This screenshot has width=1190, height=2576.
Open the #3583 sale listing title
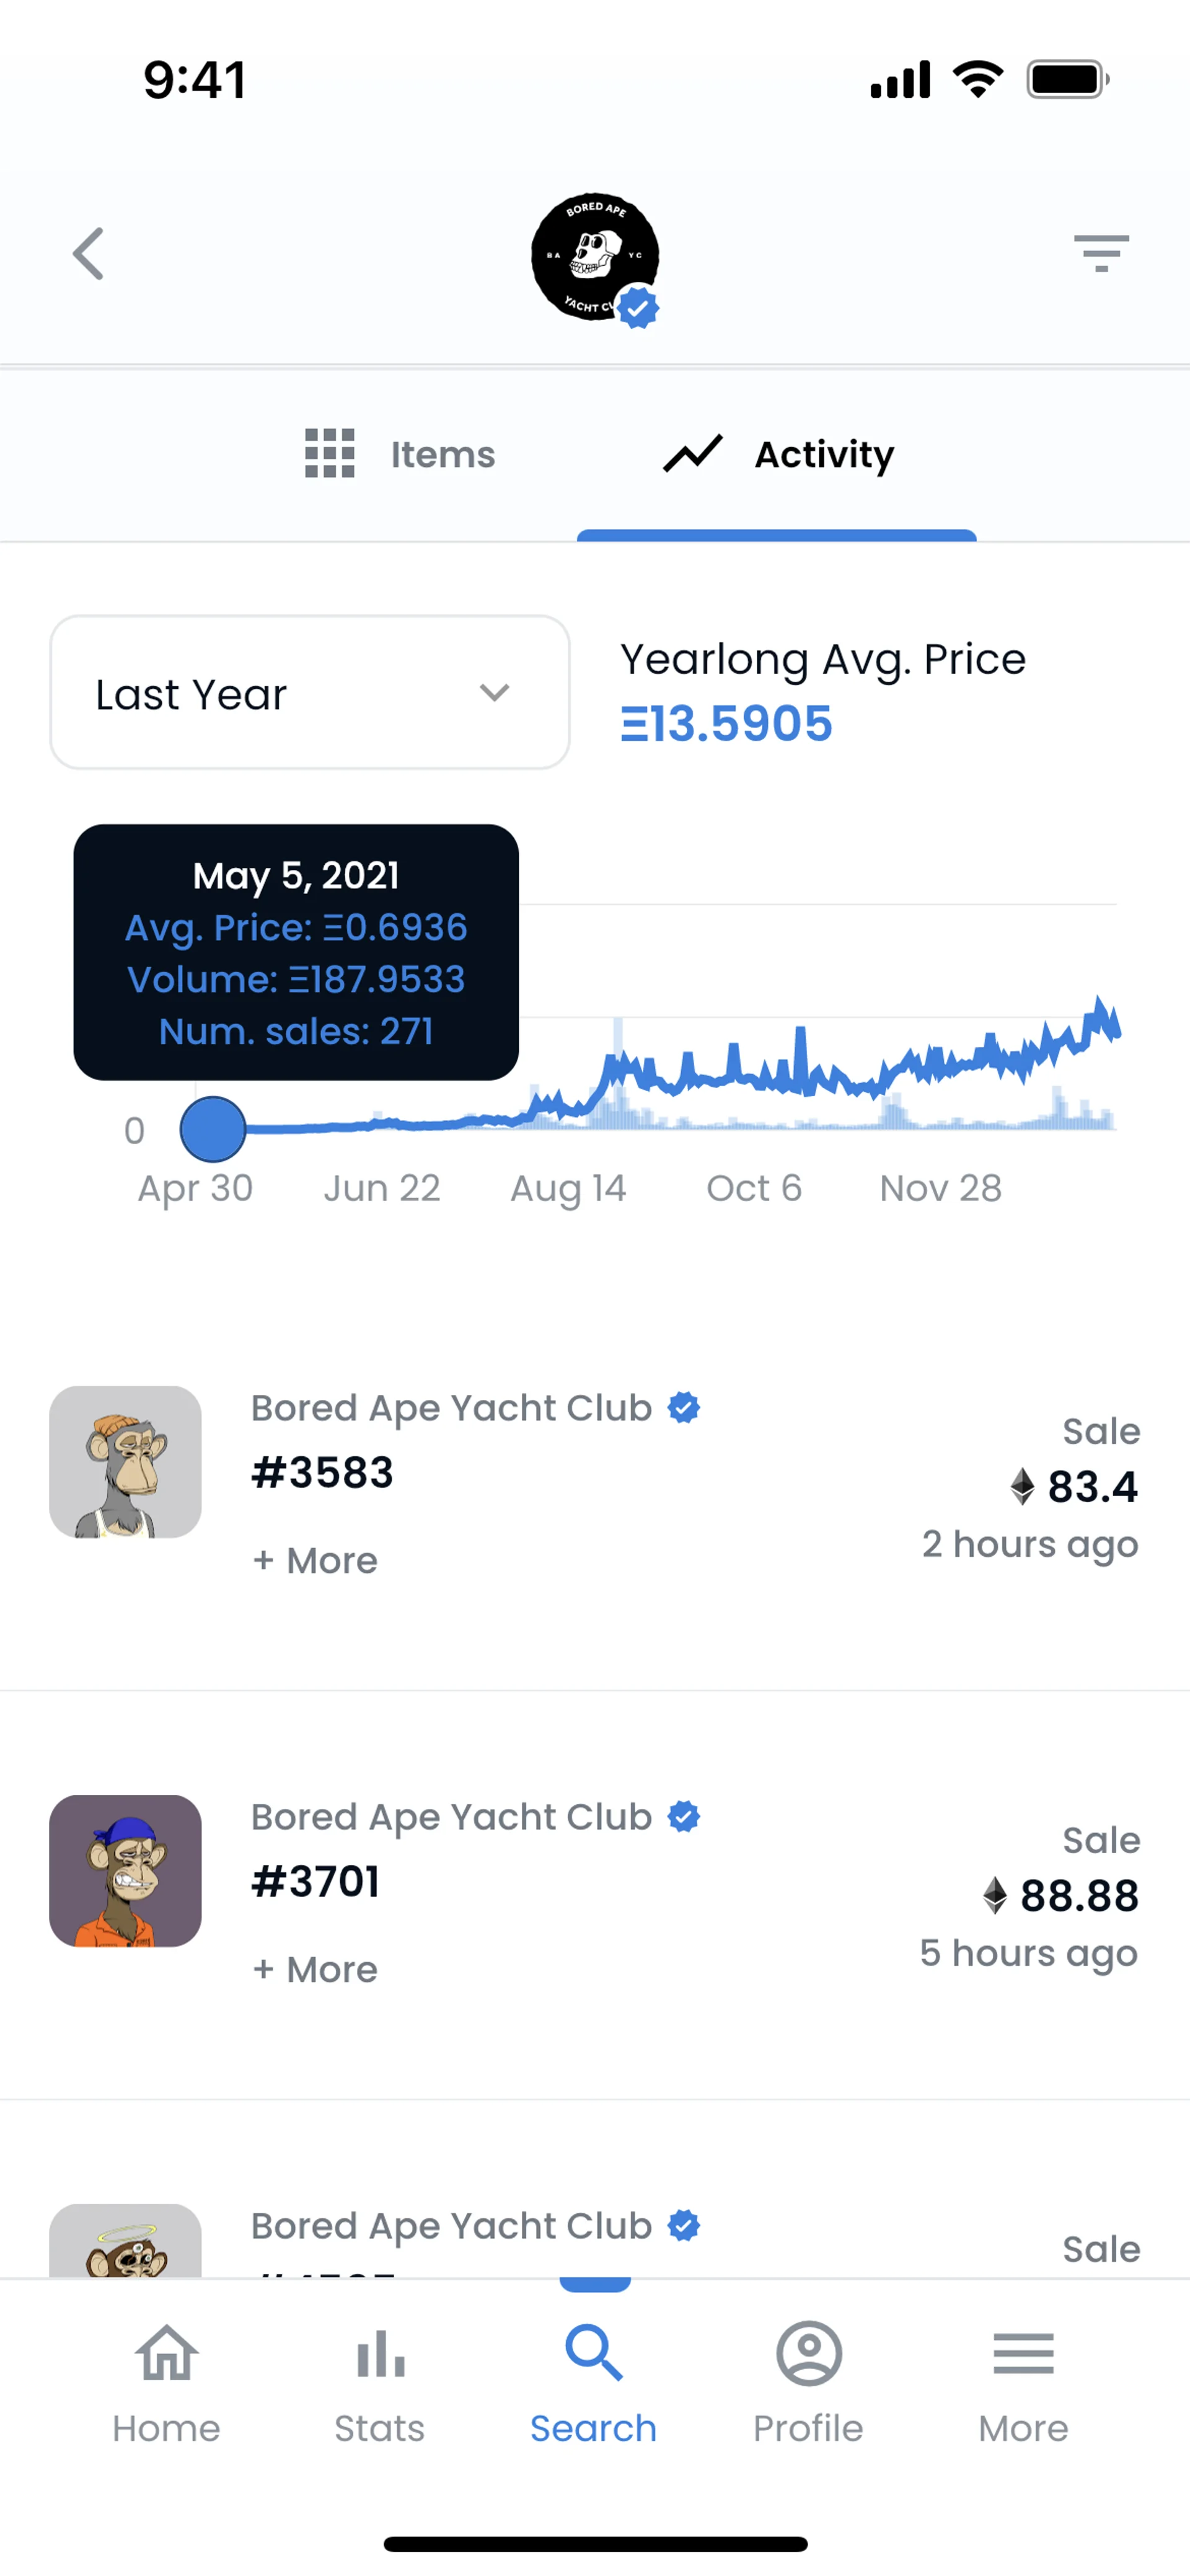point(322,1473)
